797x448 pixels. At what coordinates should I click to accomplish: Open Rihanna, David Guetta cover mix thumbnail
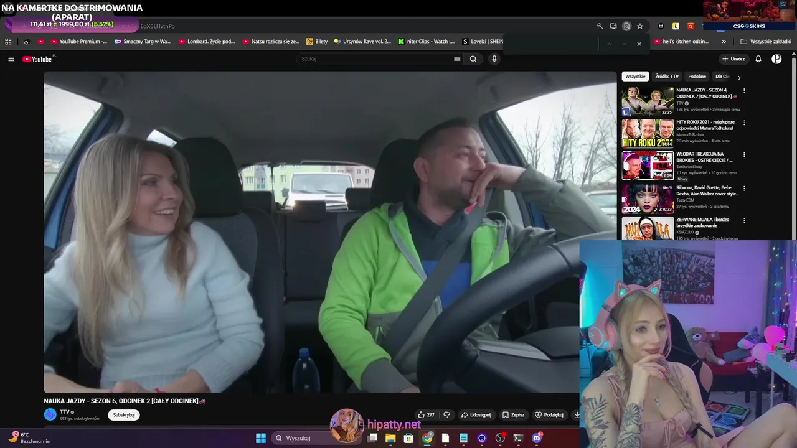point(648,198)
